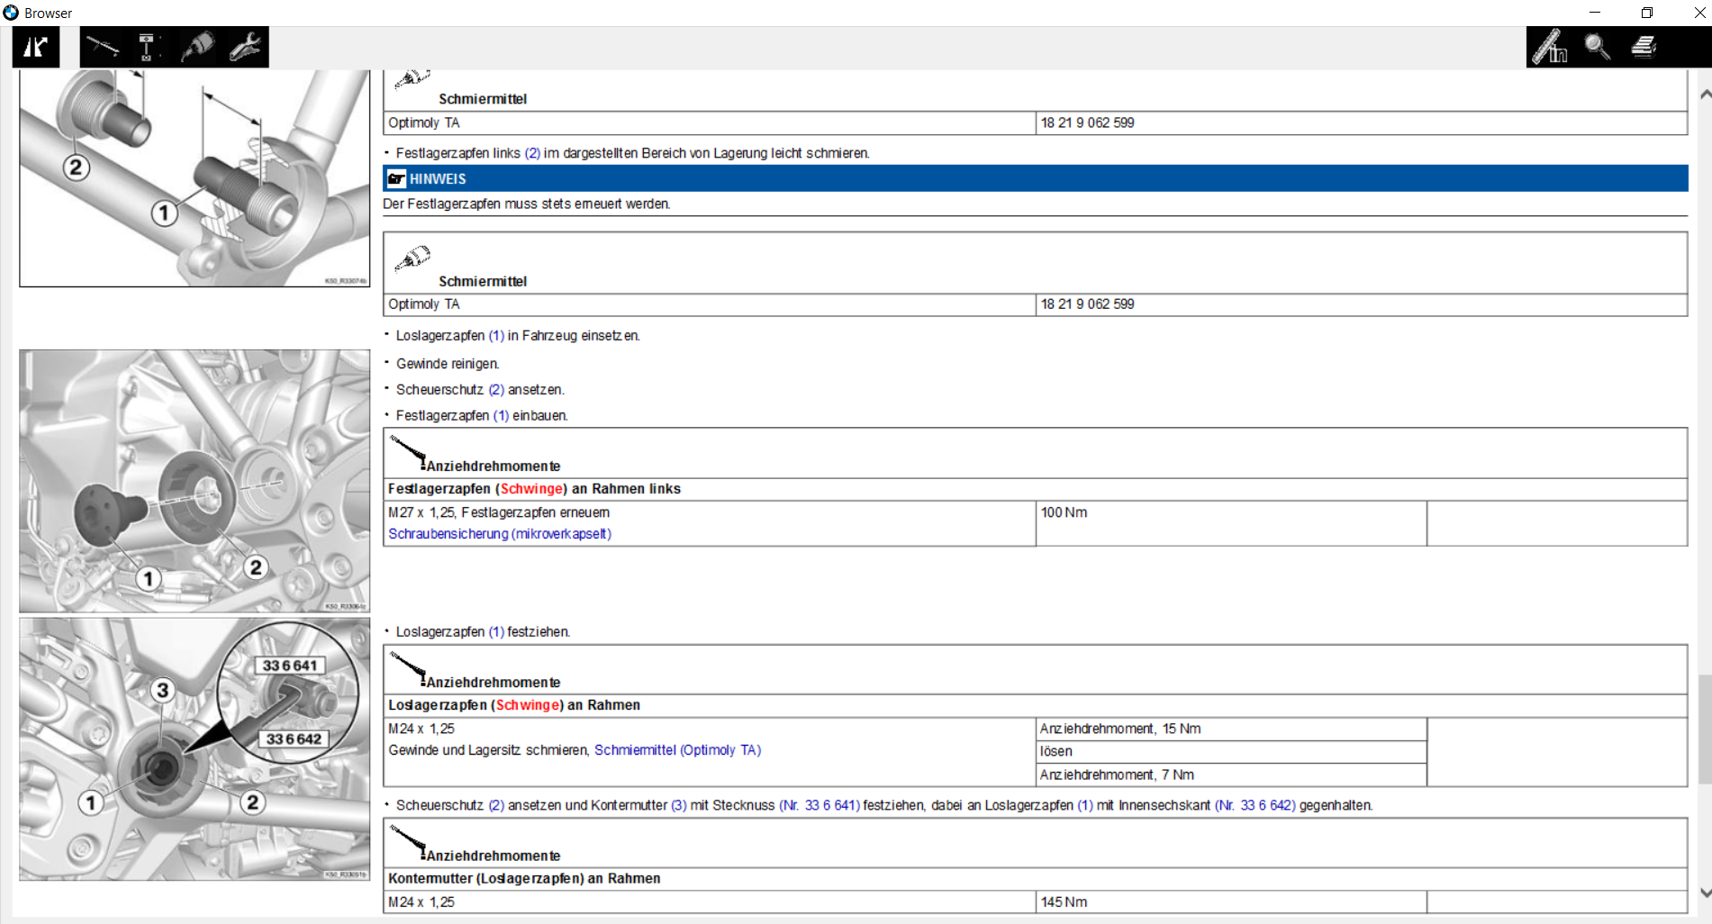Screen dimensions: 1712x924
Task: Click the special tool Nr. 33 6 641 link
Action: pyautogui.click(x=819, y=805)
